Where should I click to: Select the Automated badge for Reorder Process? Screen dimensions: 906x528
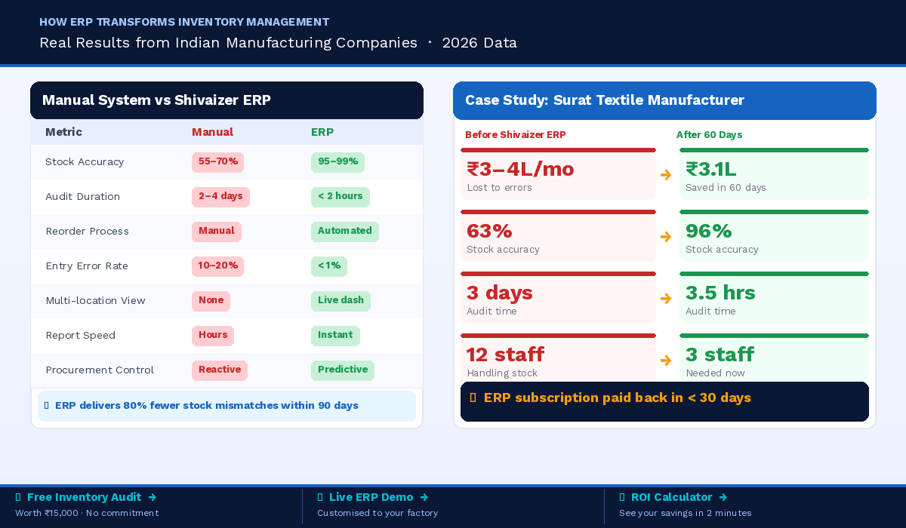pyautogui.click(x=345, y=232)
